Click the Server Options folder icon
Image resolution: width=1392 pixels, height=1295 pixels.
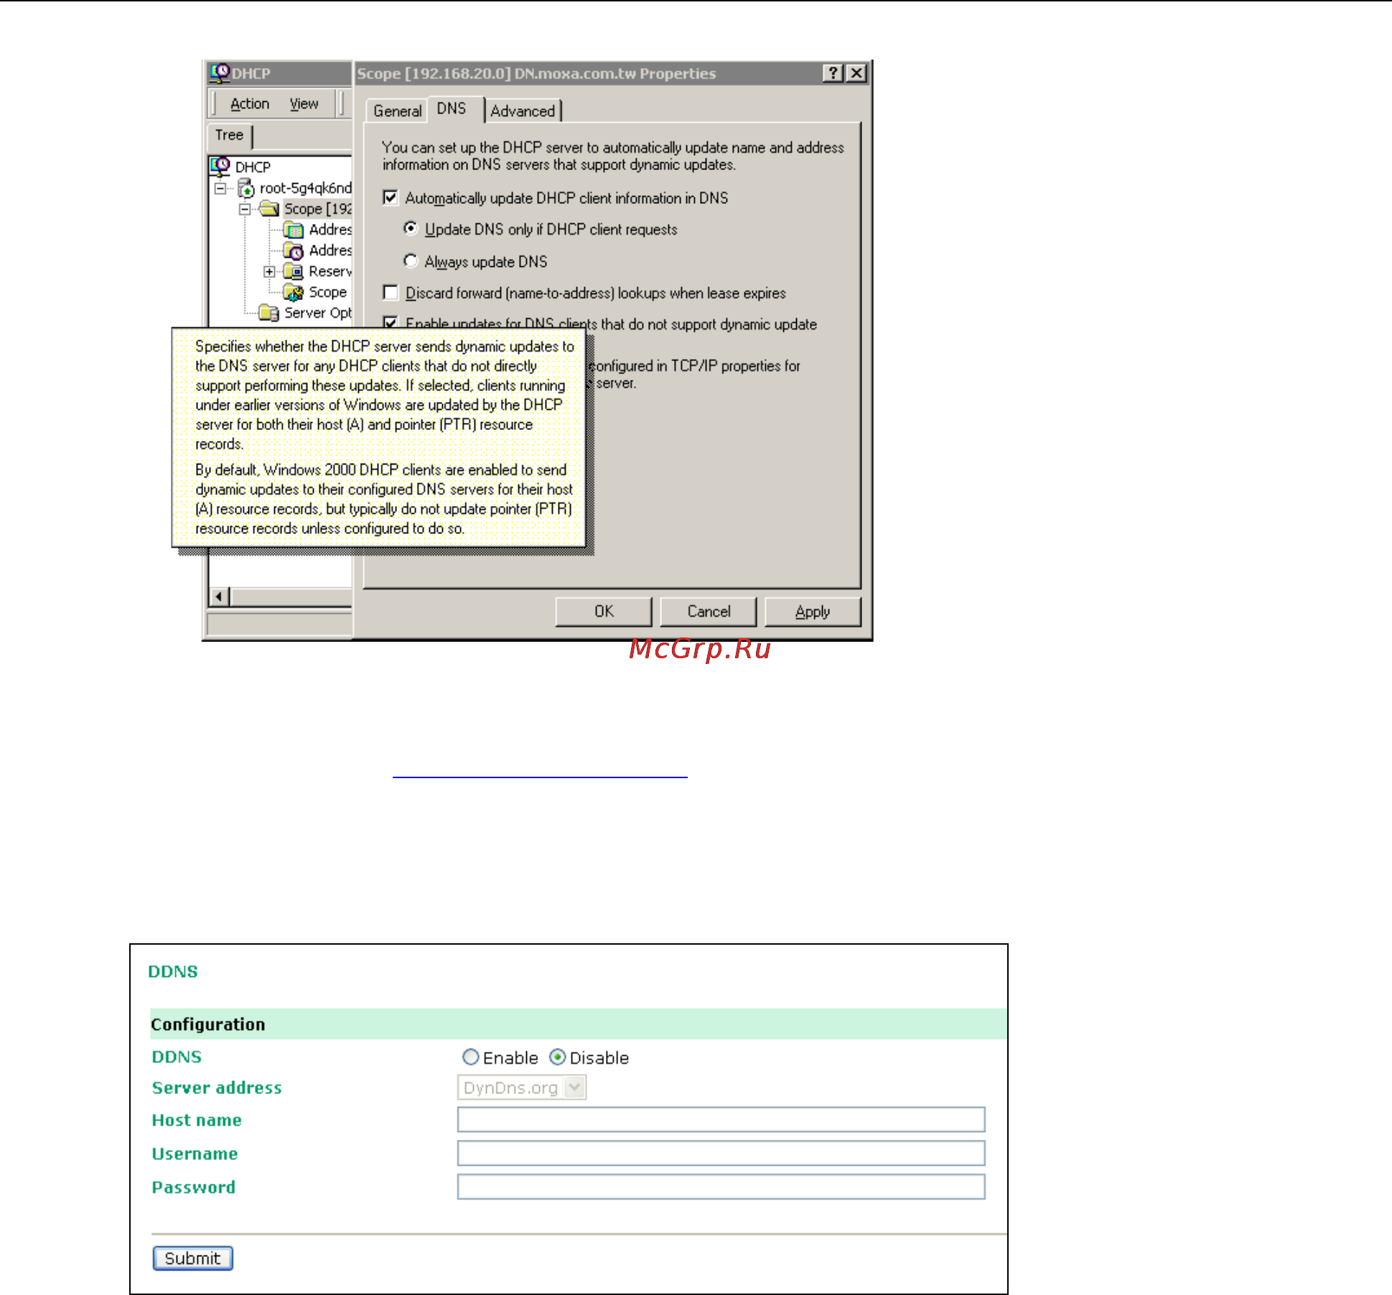point(269,313)
